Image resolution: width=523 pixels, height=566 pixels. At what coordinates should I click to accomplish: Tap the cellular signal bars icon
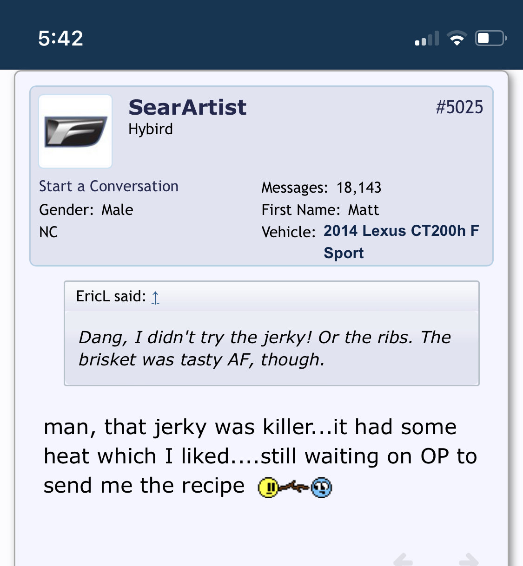[427, 39]
